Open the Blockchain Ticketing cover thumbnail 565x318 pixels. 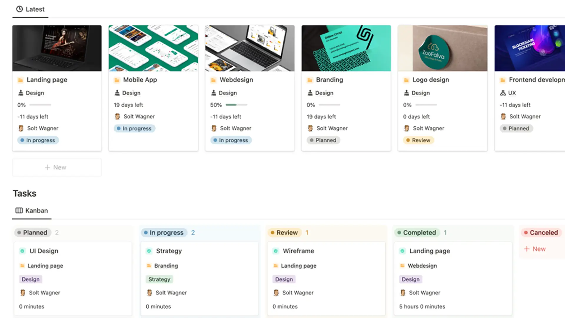pos(530,48)
